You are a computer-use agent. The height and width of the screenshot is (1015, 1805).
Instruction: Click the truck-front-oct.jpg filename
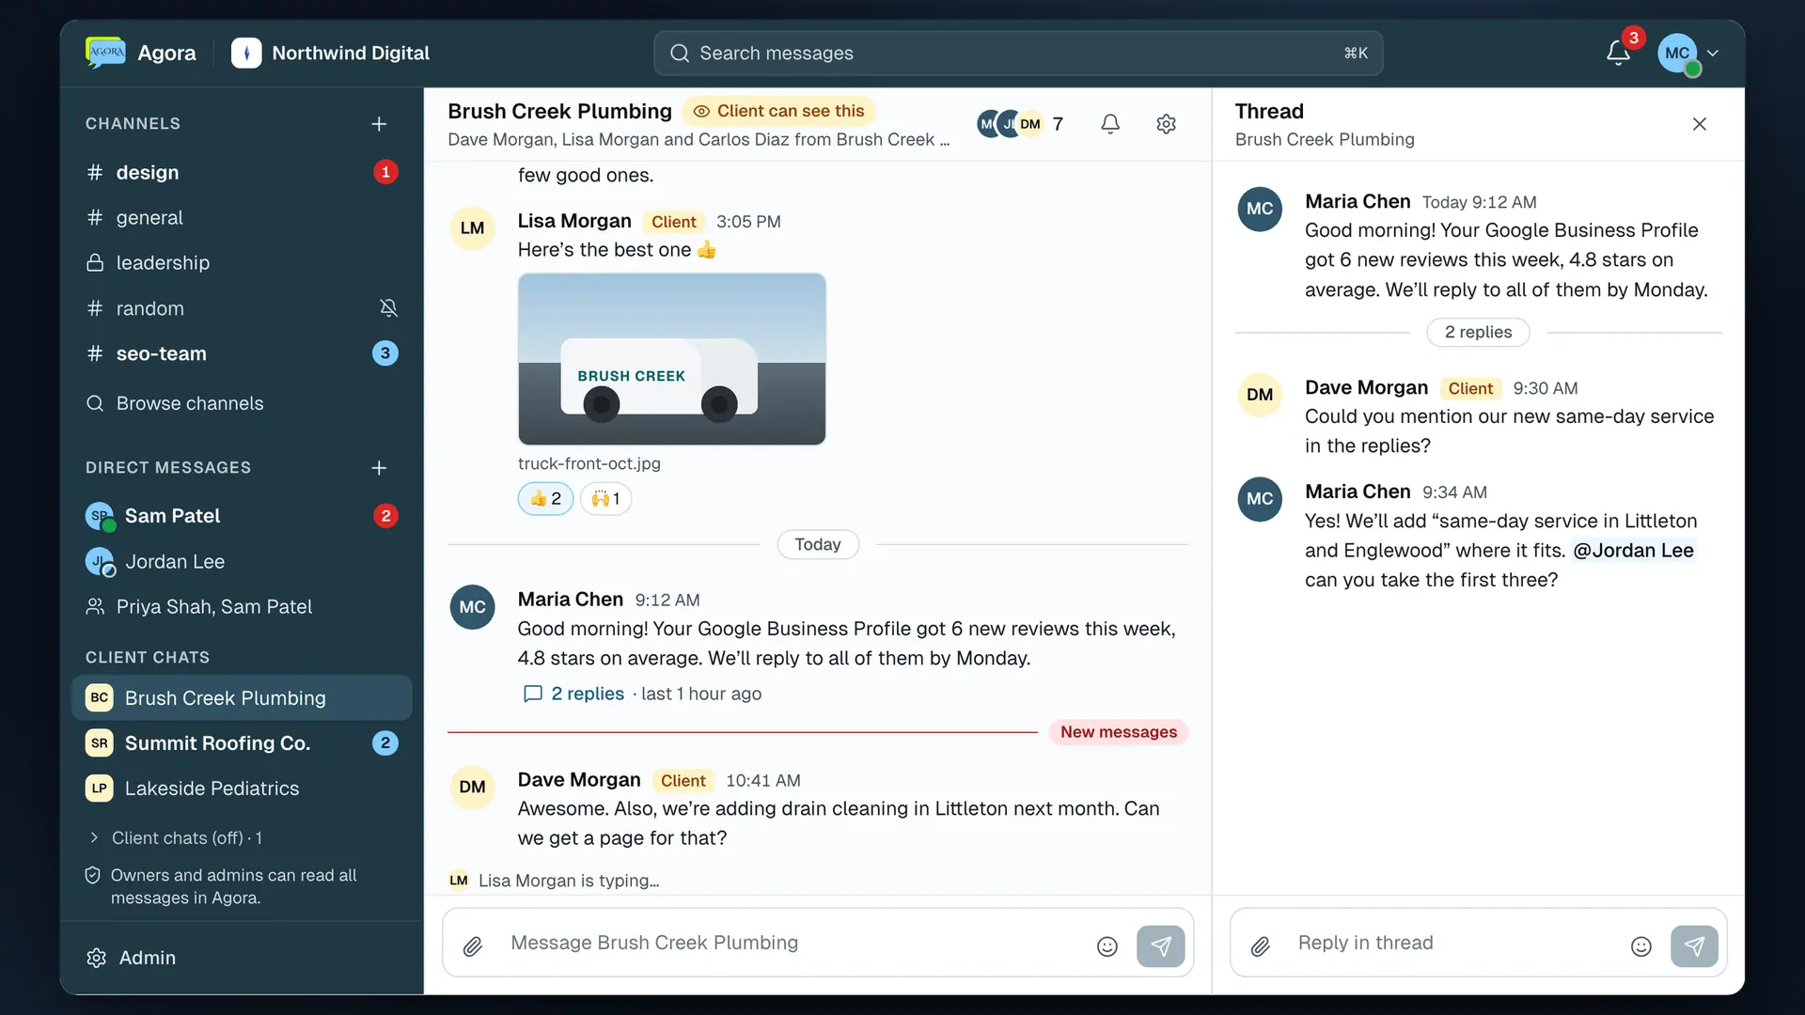coord(589,463)
